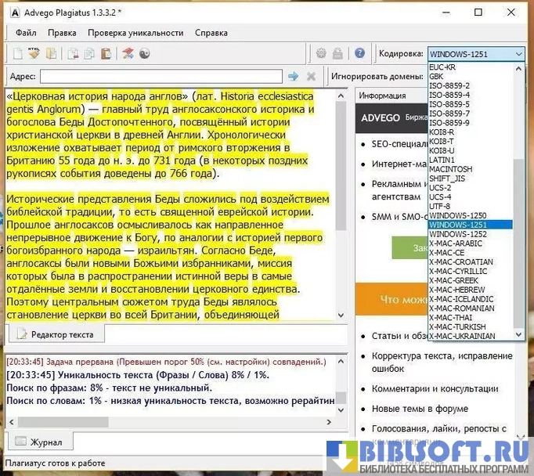Screen dimensions: 534x476
Task: Open settings via the gear icon
Action: [321, 54]
